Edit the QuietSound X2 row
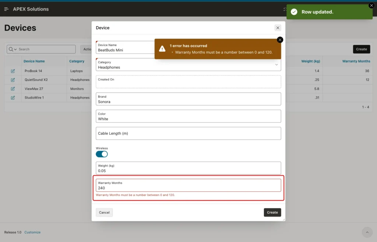 point(13,80)
